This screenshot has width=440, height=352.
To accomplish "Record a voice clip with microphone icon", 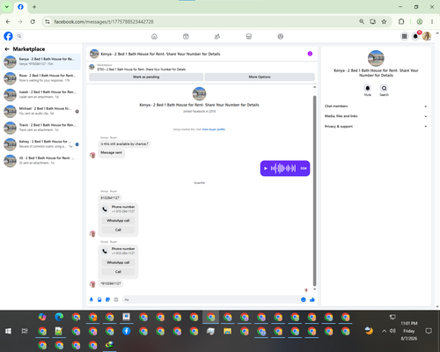I will coord(92,299).
